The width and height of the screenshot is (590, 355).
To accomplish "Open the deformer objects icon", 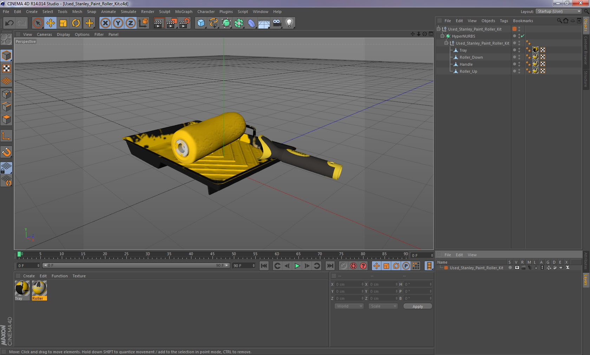I will [252, 23].
